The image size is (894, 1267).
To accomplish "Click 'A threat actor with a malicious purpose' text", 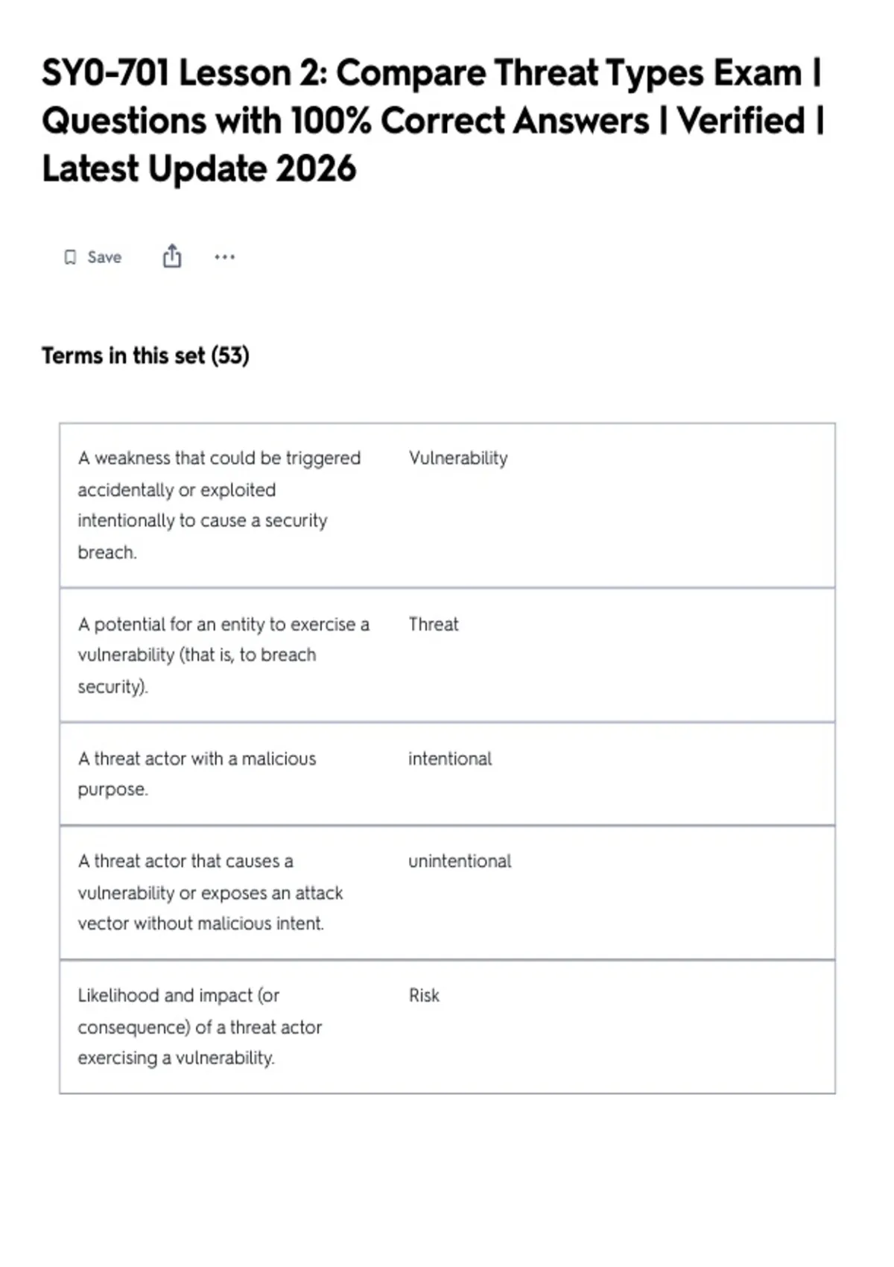I will click(x=197, y=774).
